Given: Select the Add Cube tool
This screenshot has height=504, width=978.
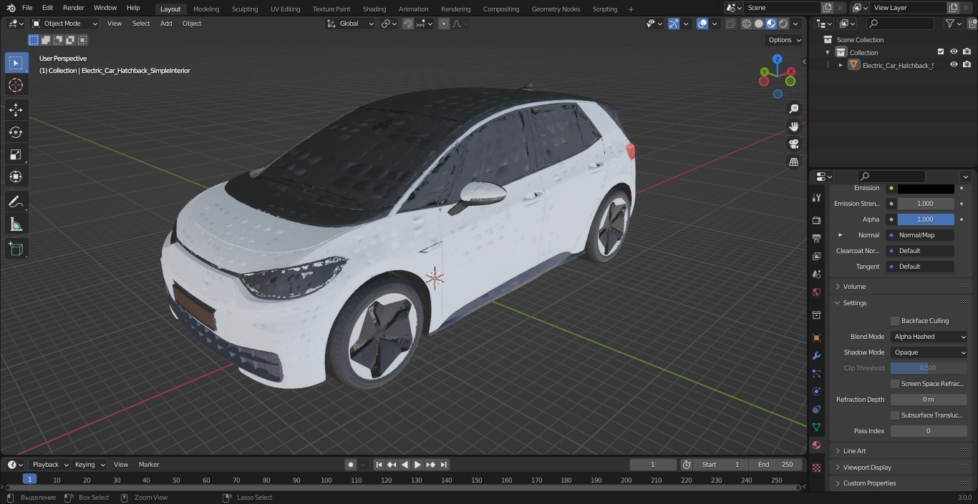Looking at the screenshot, I should (x=16, y=249).
